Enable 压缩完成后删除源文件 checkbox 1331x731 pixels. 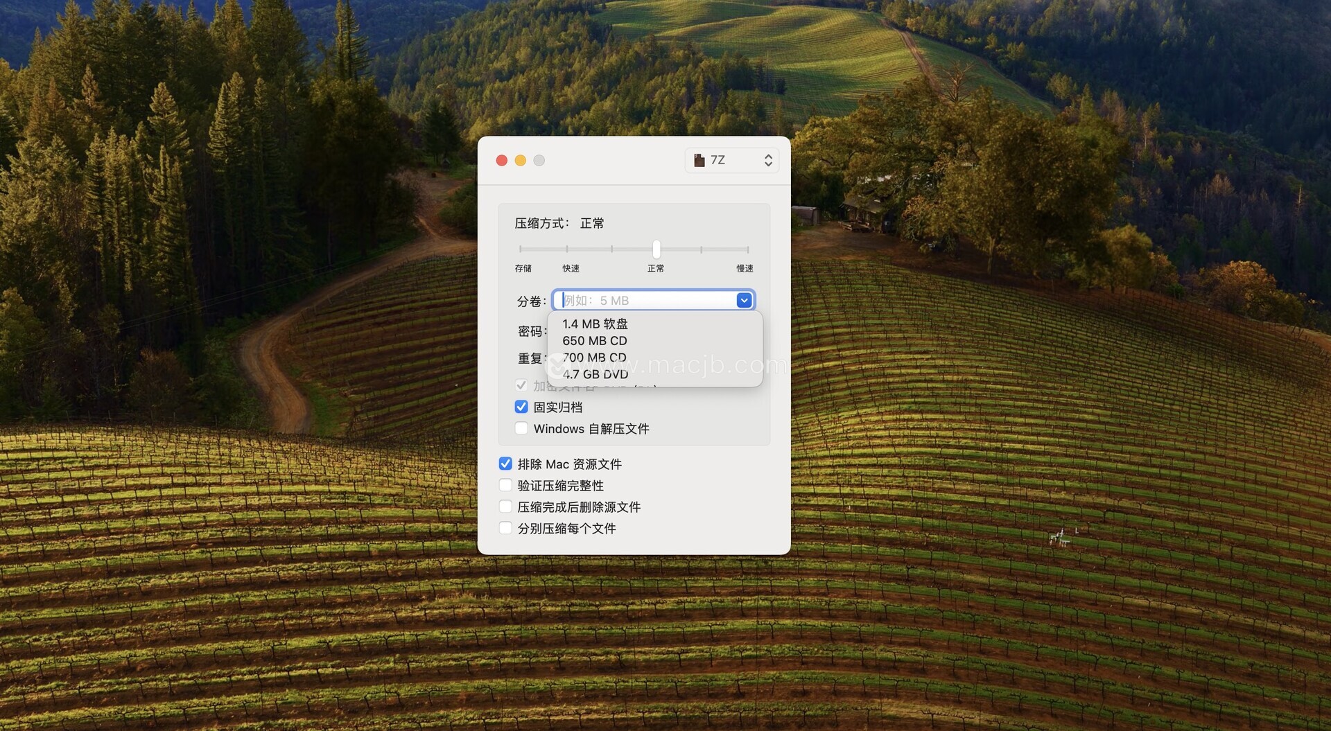(505, 507)
